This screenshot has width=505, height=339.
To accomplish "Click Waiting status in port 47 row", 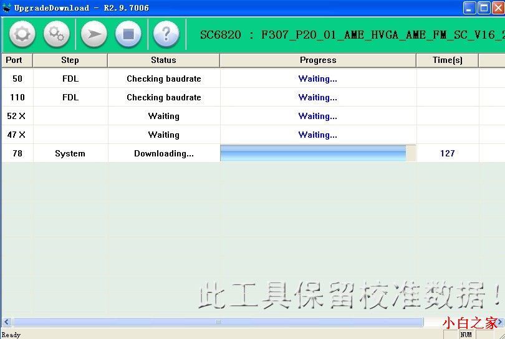I will [x=164, y=135].
